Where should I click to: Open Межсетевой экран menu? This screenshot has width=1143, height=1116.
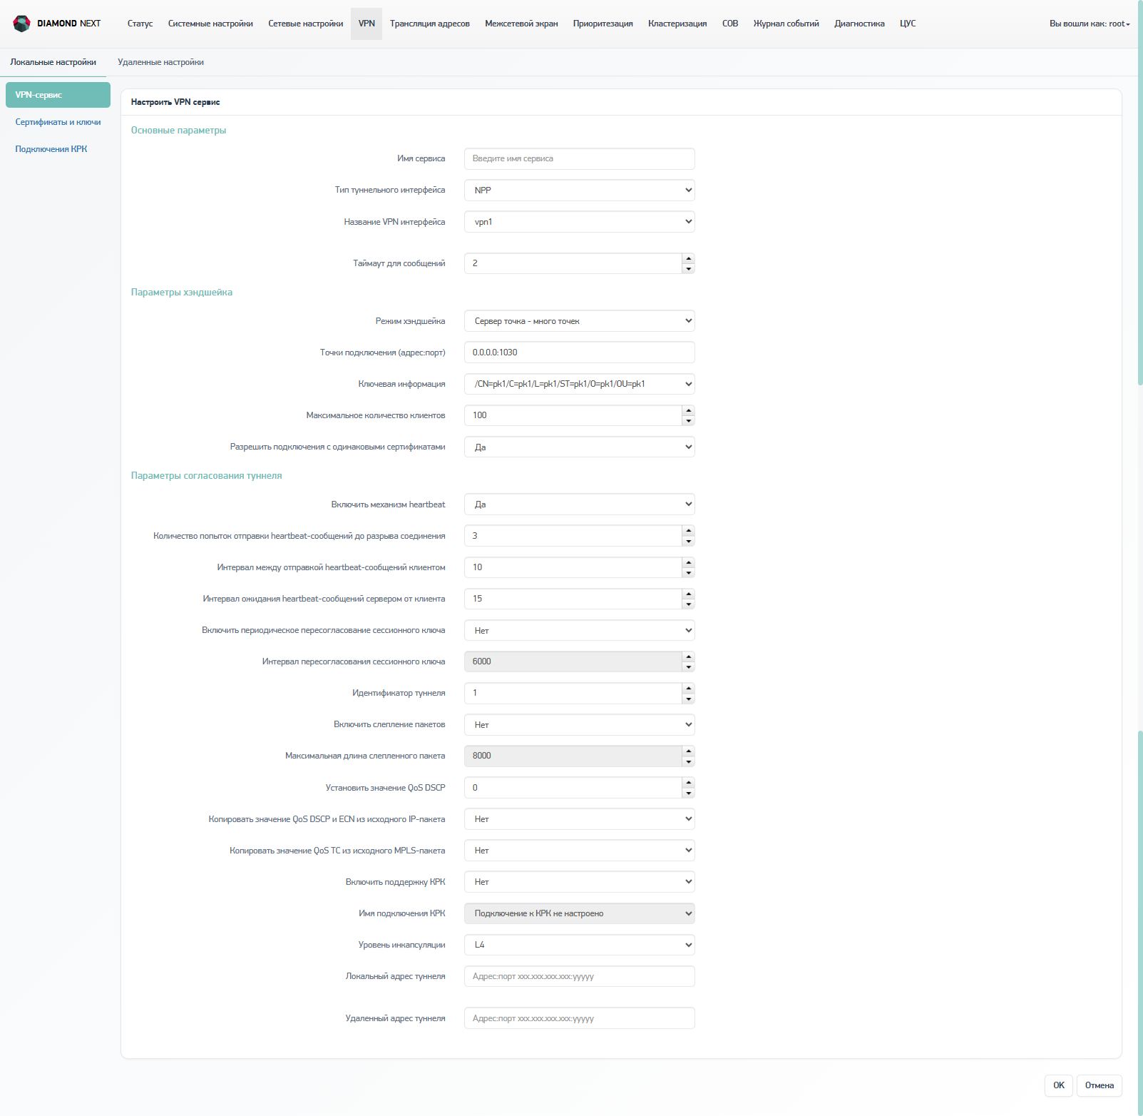click(x=521, y=24)
